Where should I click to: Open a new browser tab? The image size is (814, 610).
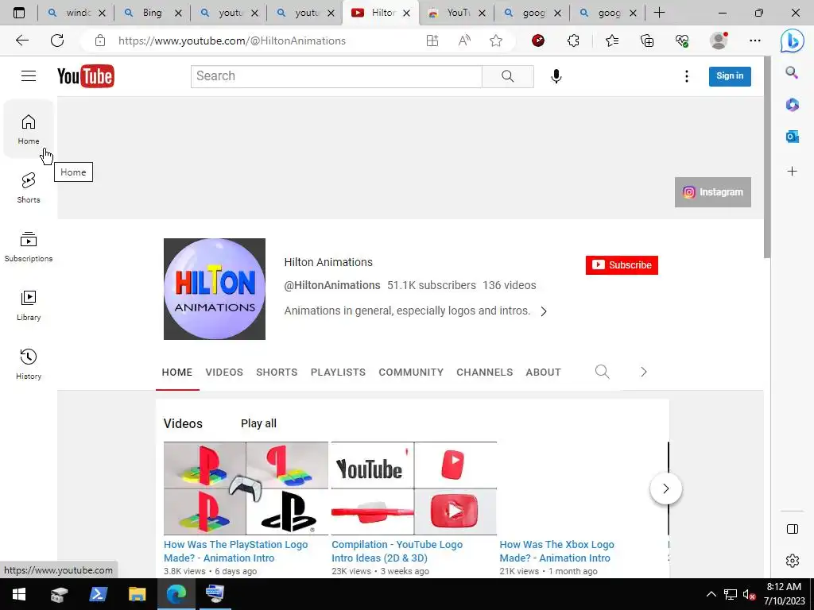tap(659, 13)
